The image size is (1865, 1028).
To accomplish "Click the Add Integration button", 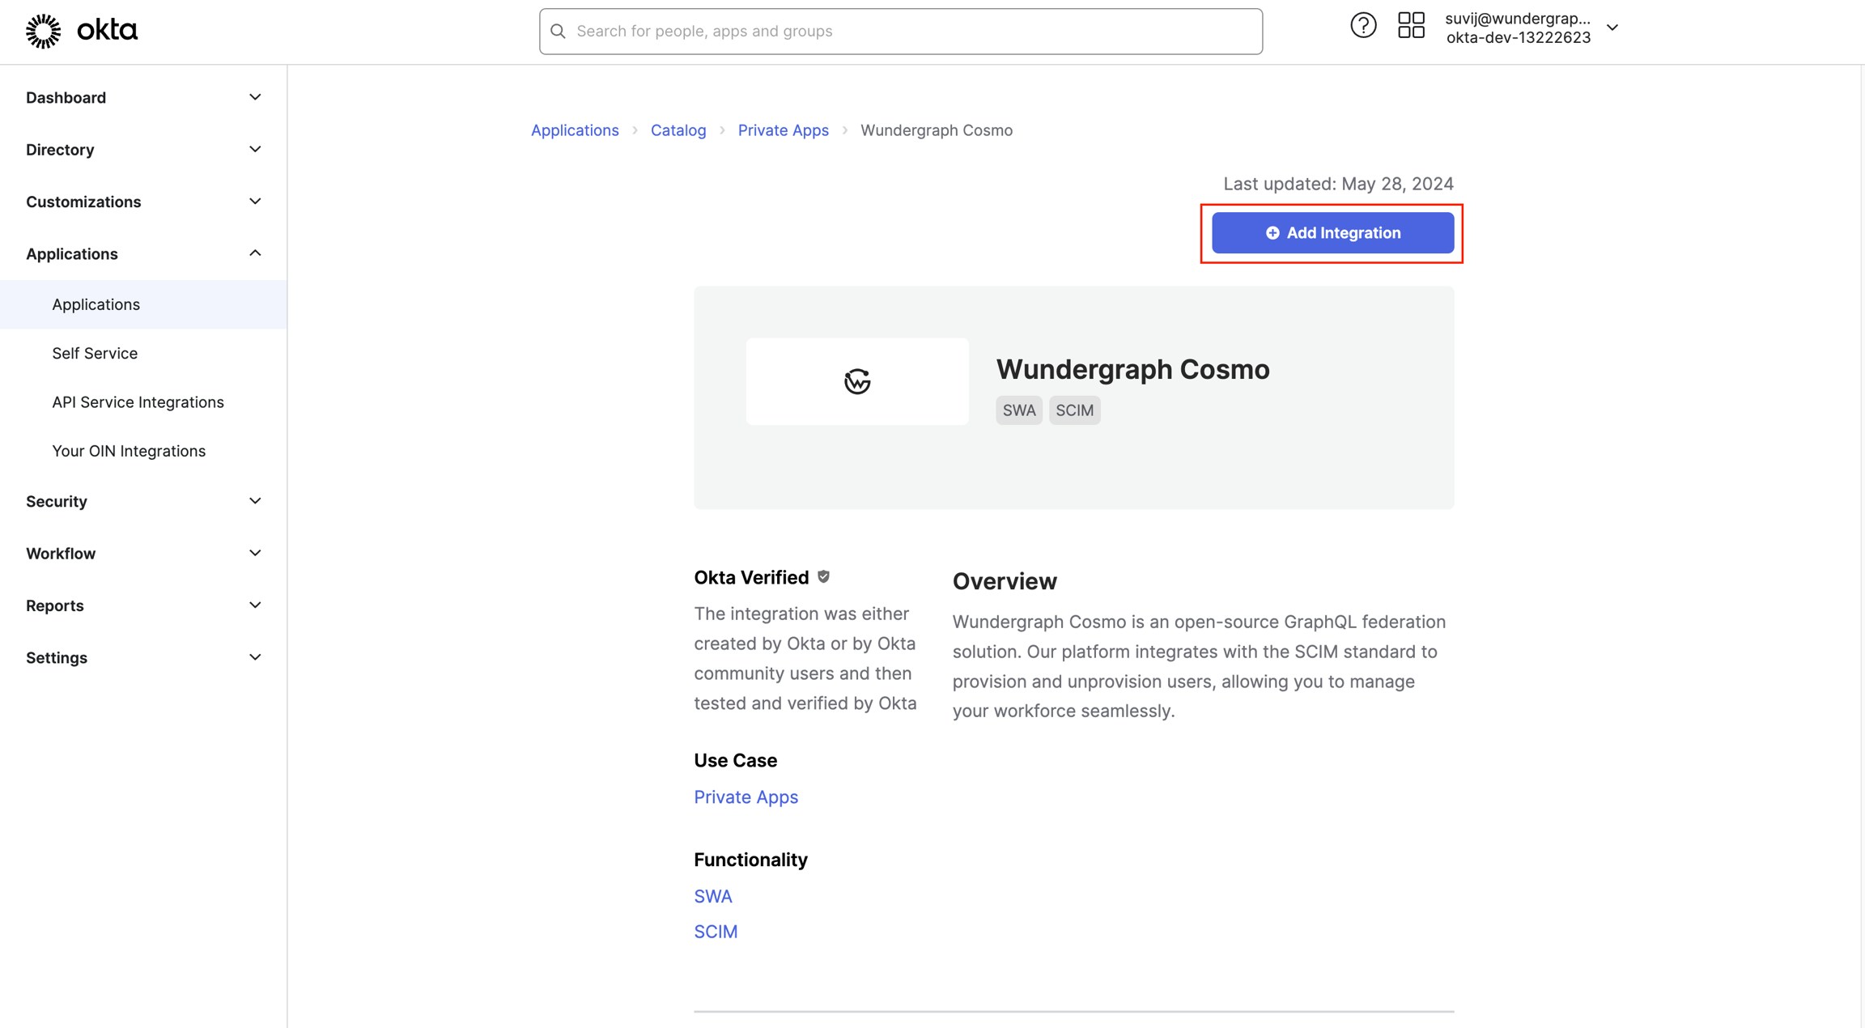I will [x=1332, y=232].
